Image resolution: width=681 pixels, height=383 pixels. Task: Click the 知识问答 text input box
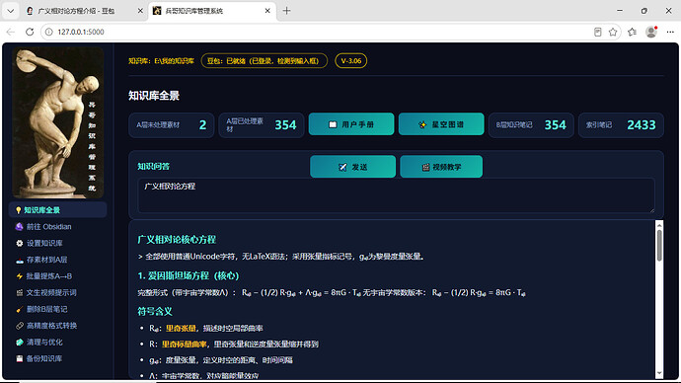(396, 195)
